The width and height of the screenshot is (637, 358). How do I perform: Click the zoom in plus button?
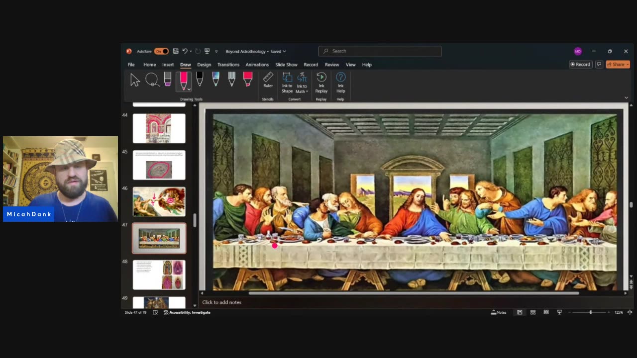[609, 312]
